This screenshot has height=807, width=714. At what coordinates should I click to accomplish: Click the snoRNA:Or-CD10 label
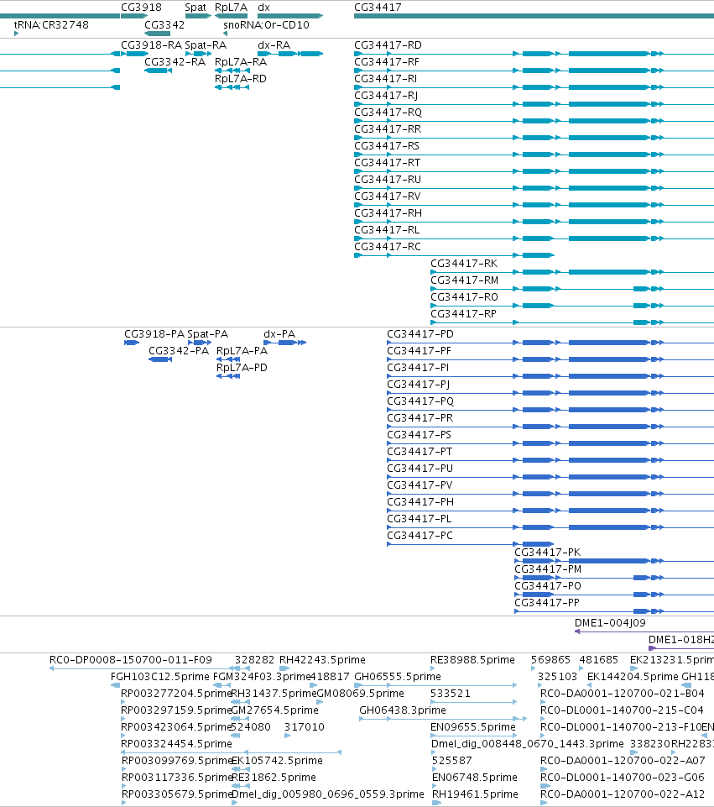[x=266, y=24]
